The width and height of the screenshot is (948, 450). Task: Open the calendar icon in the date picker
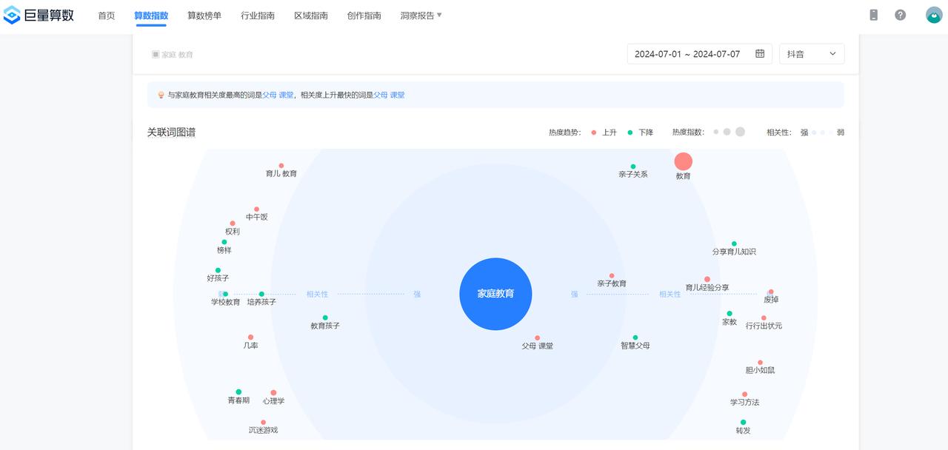coord(759,53)
